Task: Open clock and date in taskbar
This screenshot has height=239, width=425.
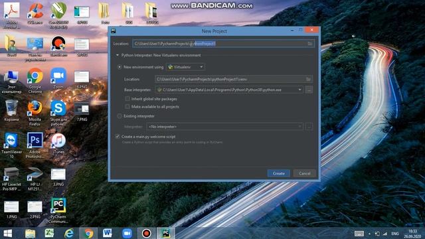Action: pyautogui.click(x=412, y=234)
